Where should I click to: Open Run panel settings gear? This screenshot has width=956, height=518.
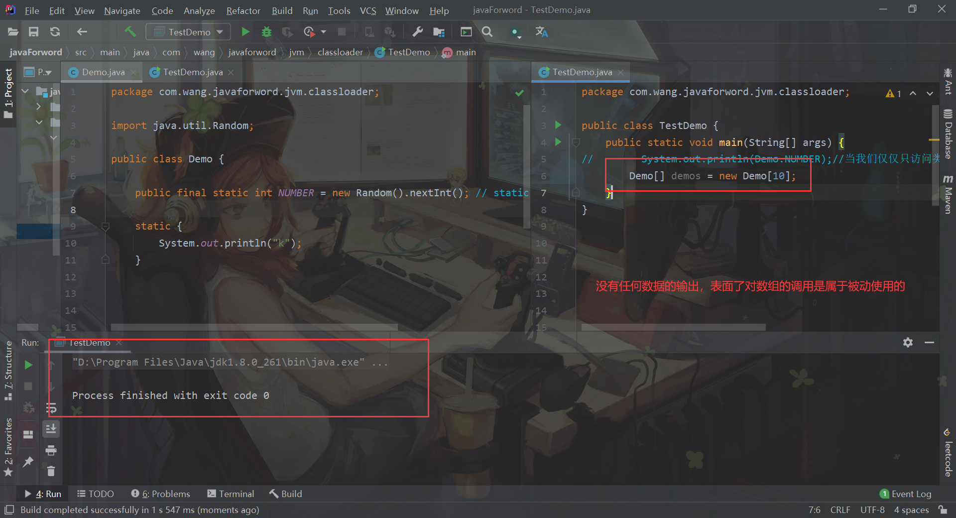[x=908, y=343]
